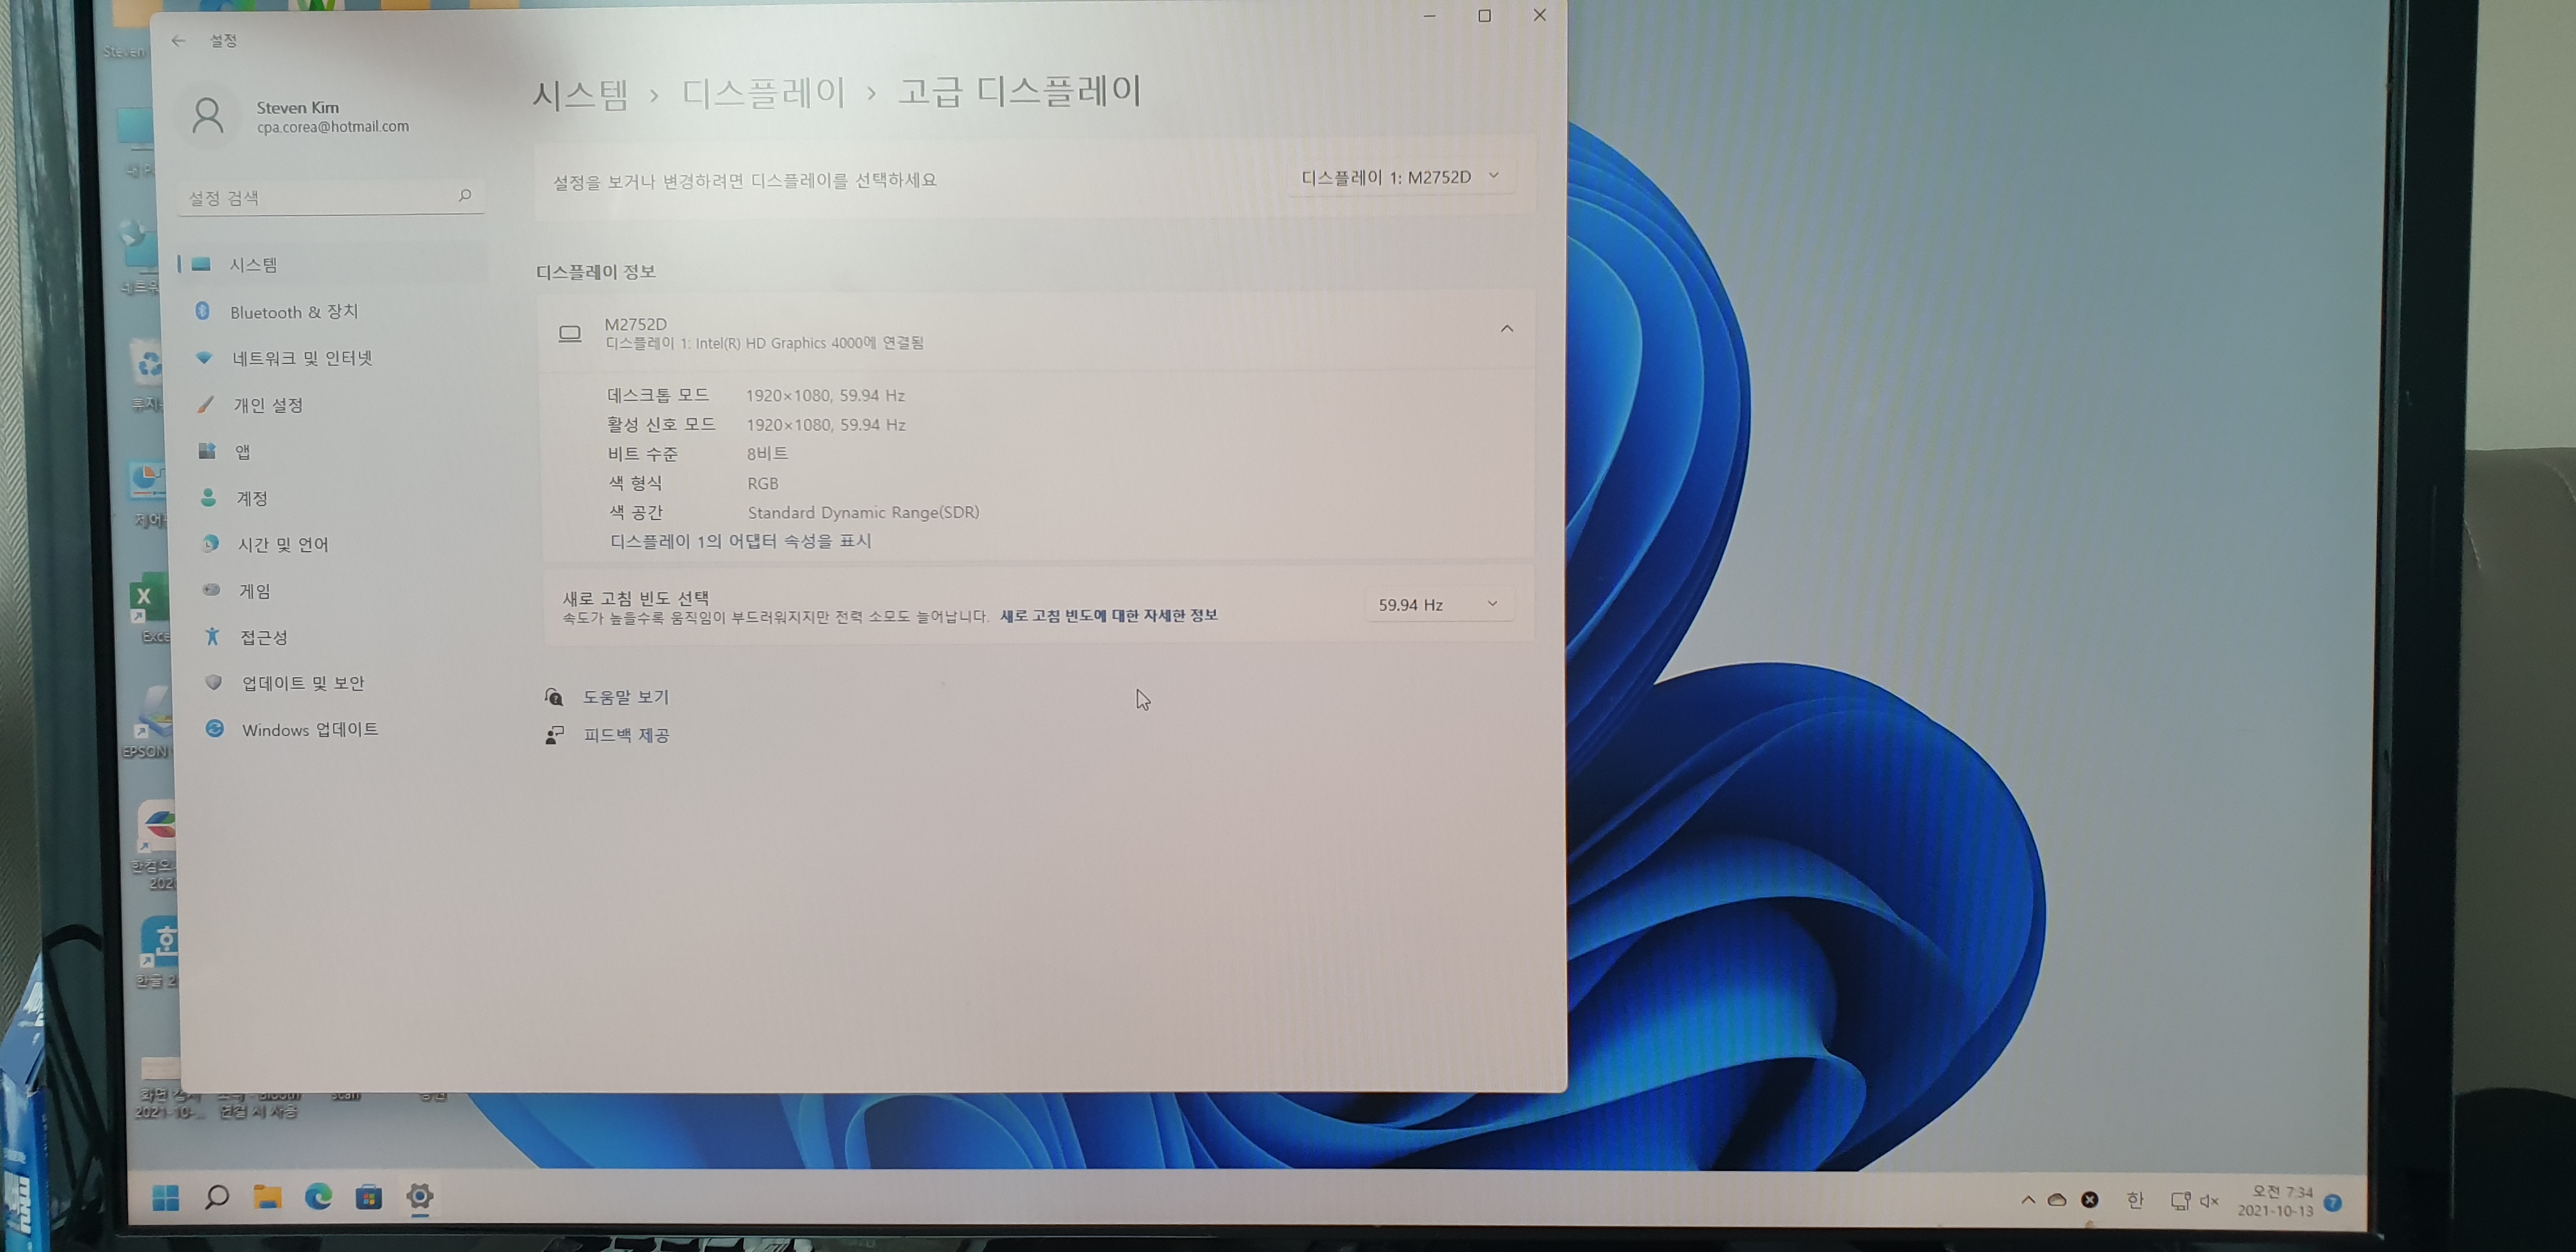Click the 데스크톱 모드 1920×1080 value
This screenshot has height=1252, width=2576.
[825, 395]
